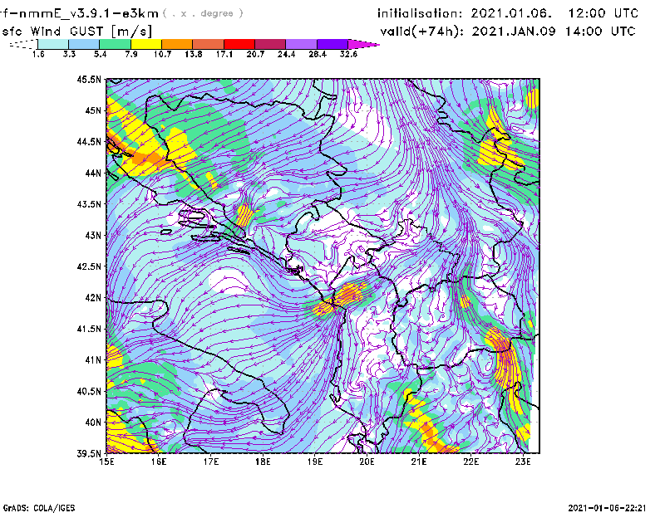Click the red 17.1-20.7 legend swatch
Screen dimensions: 665x513
pos(239,44)
